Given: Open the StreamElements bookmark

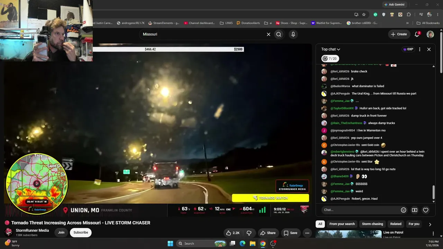Looking at the screenshot, I should [164, 23].
